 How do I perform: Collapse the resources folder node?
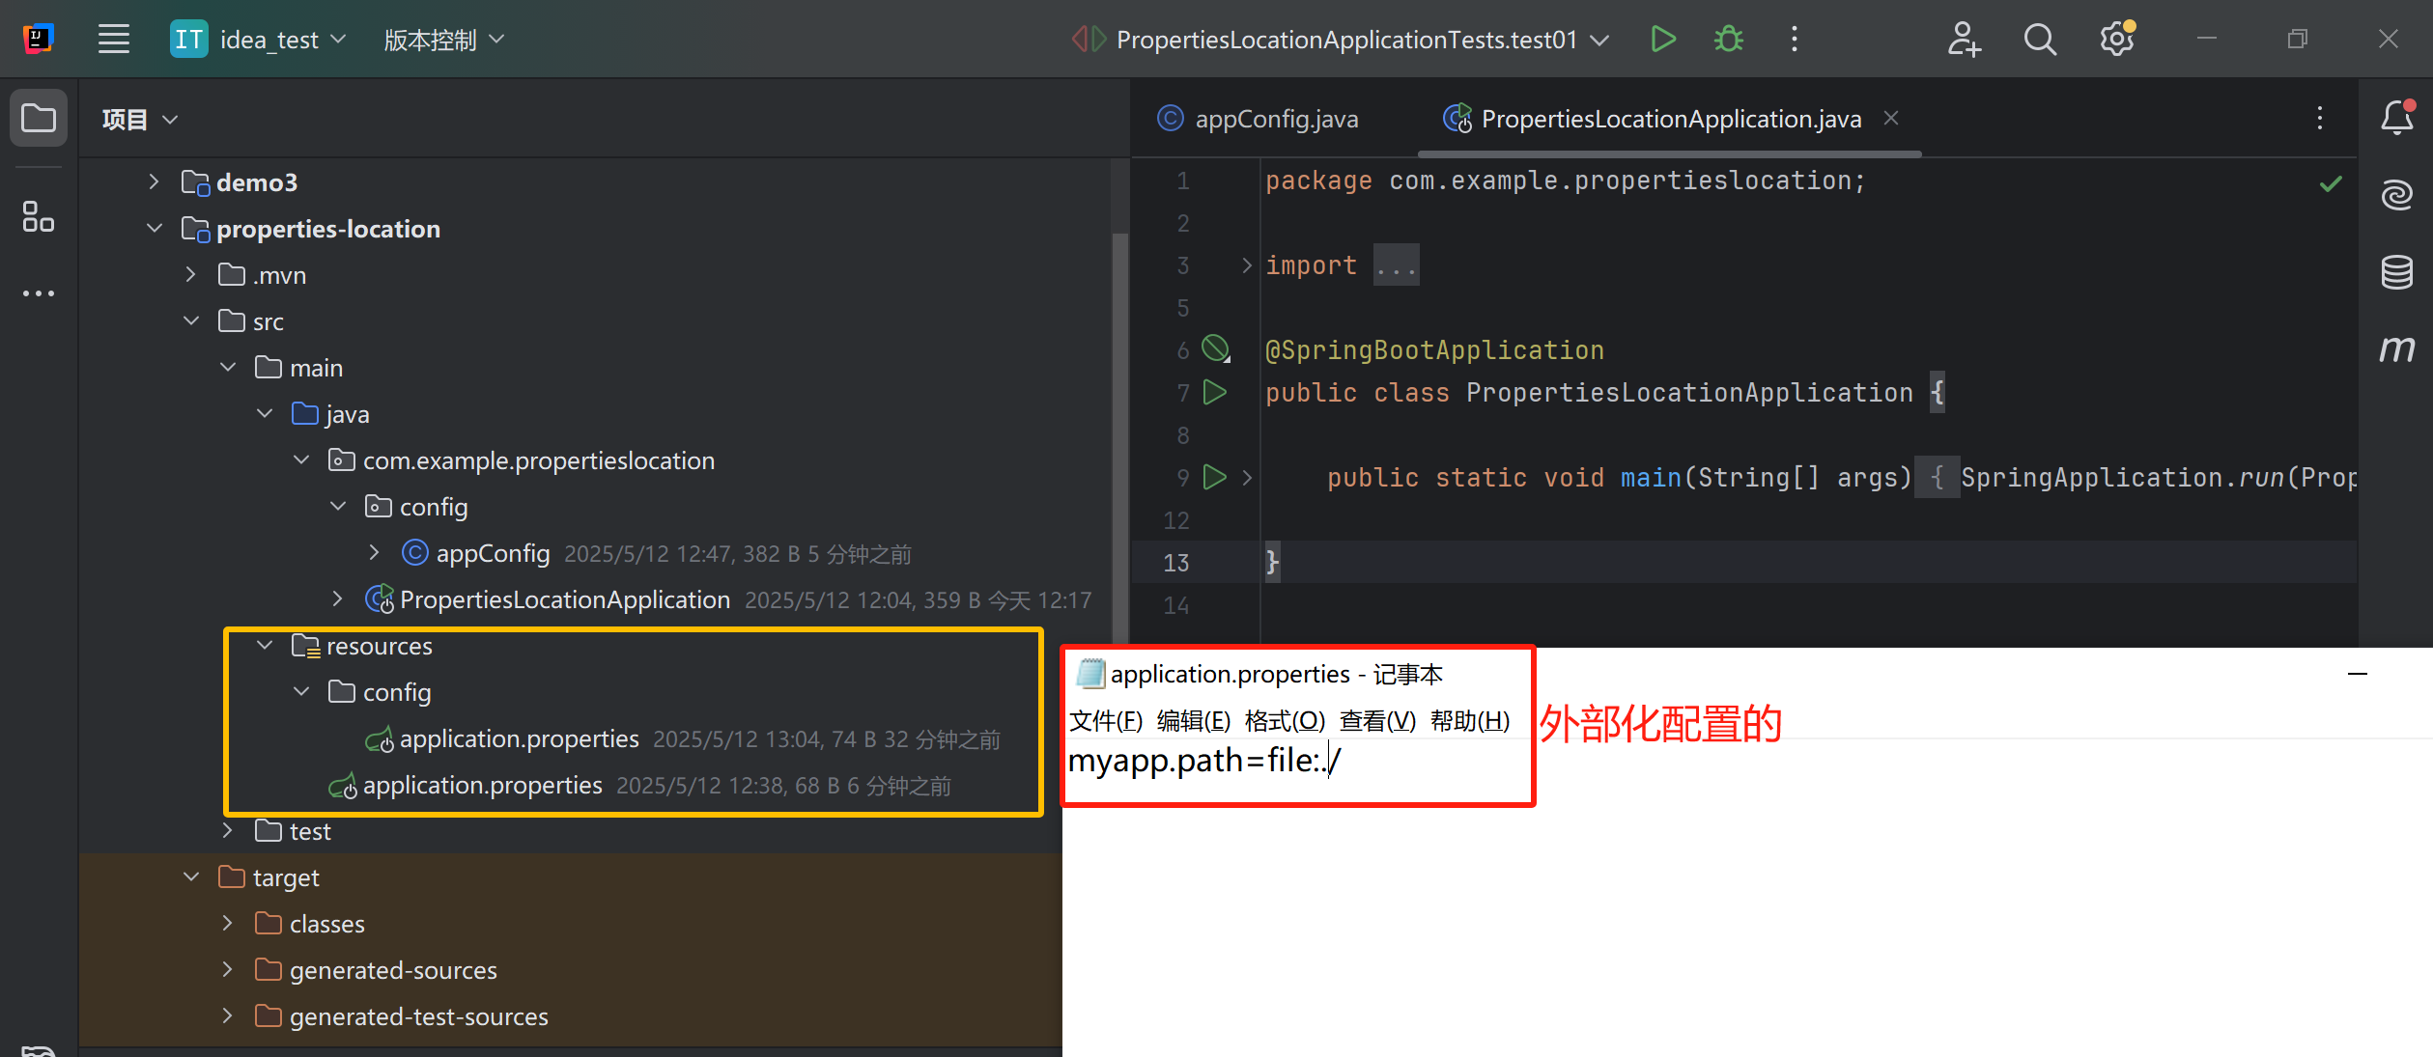tap(265, 645)
